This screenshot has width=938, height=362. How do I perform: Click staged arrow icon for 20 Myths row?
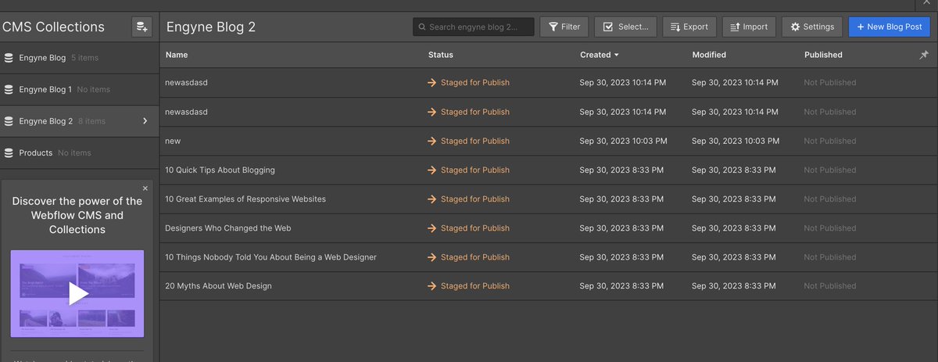[431, 286]
